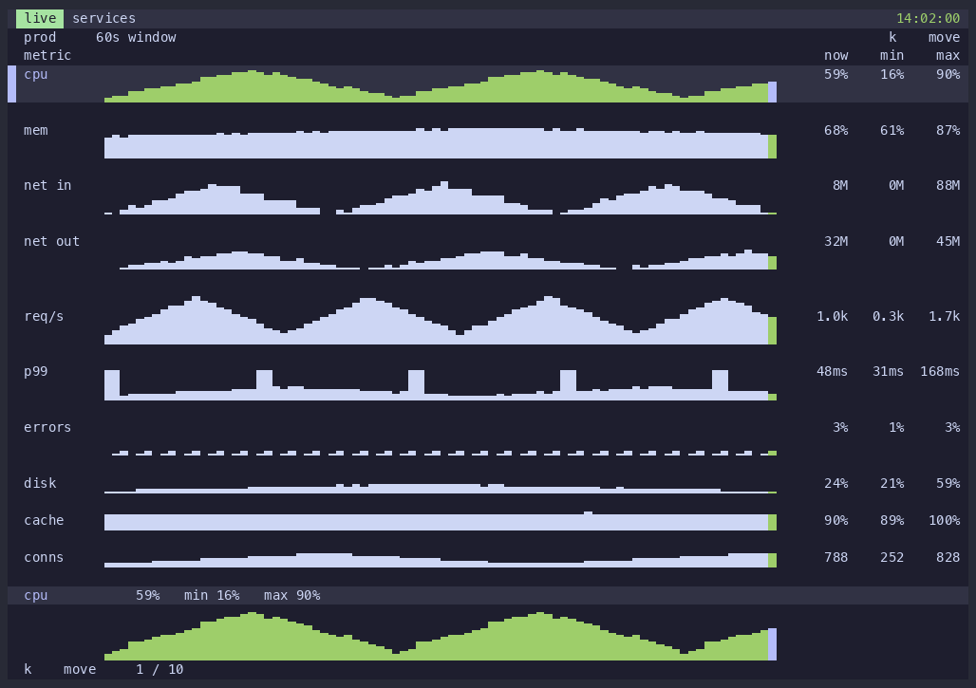Click conns now value 788
This screenshot has width=976, height=688.
click(835, 557)
